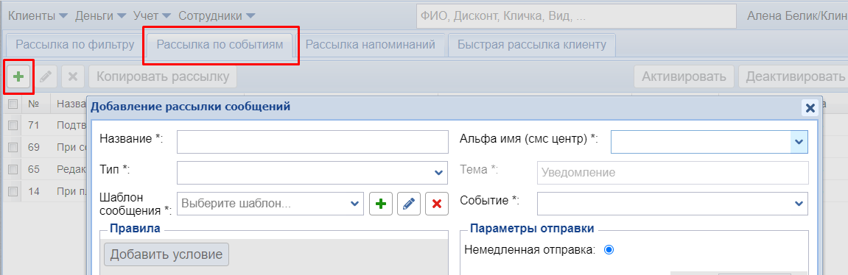Click the Активировать button
This screenshot has height=275, width=848.
(x=684, y=76)
